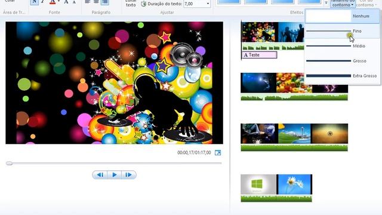Select the dark blue abstract clip in third row
The width and height of the screenshot is (382, 215).
[x=259, y=134]
